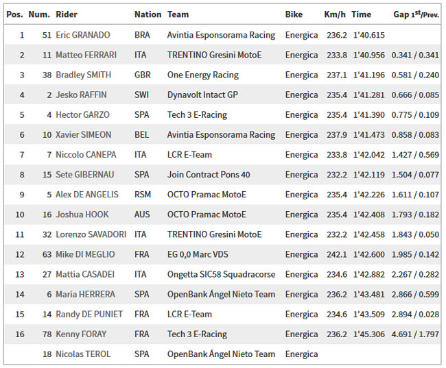
Task: Click the Pos. column header
Action: click(x=14, y=14)
